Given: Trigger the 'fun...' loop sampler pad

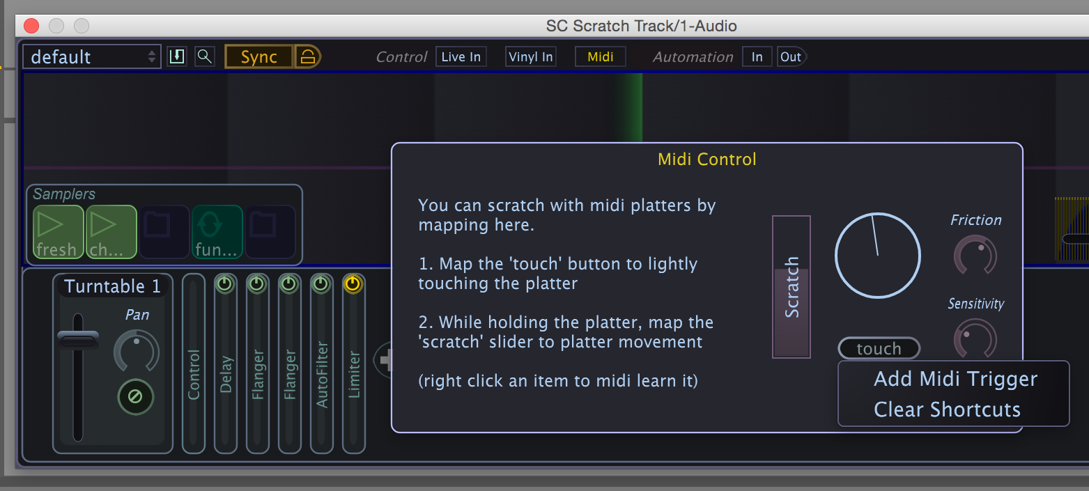Looking at the screenshot, I should 217,233.
